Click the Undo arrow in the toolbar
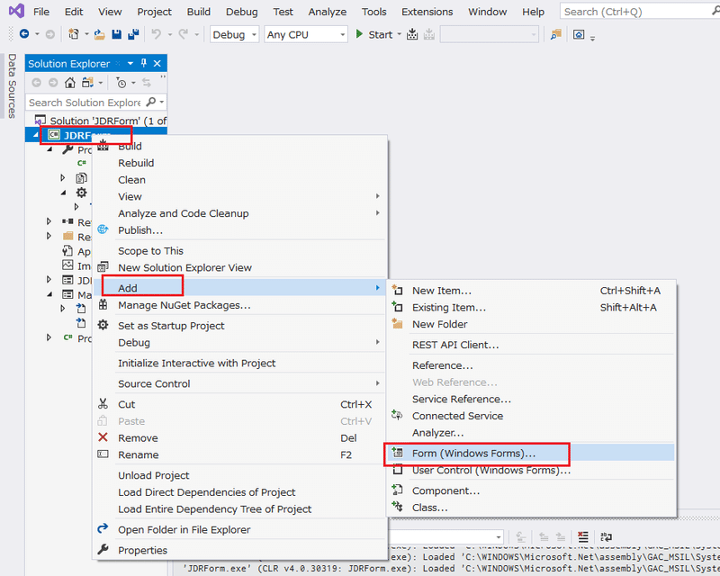This screenshot has height=576, width=720. tap(156, 34)
